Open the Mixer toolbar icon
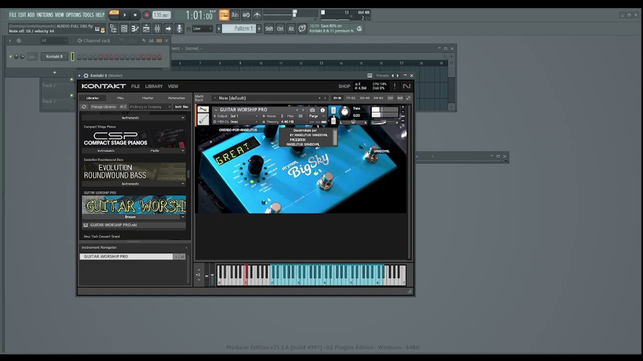The width and height of the screenshot is (643, 361). [x=157, y=29]
